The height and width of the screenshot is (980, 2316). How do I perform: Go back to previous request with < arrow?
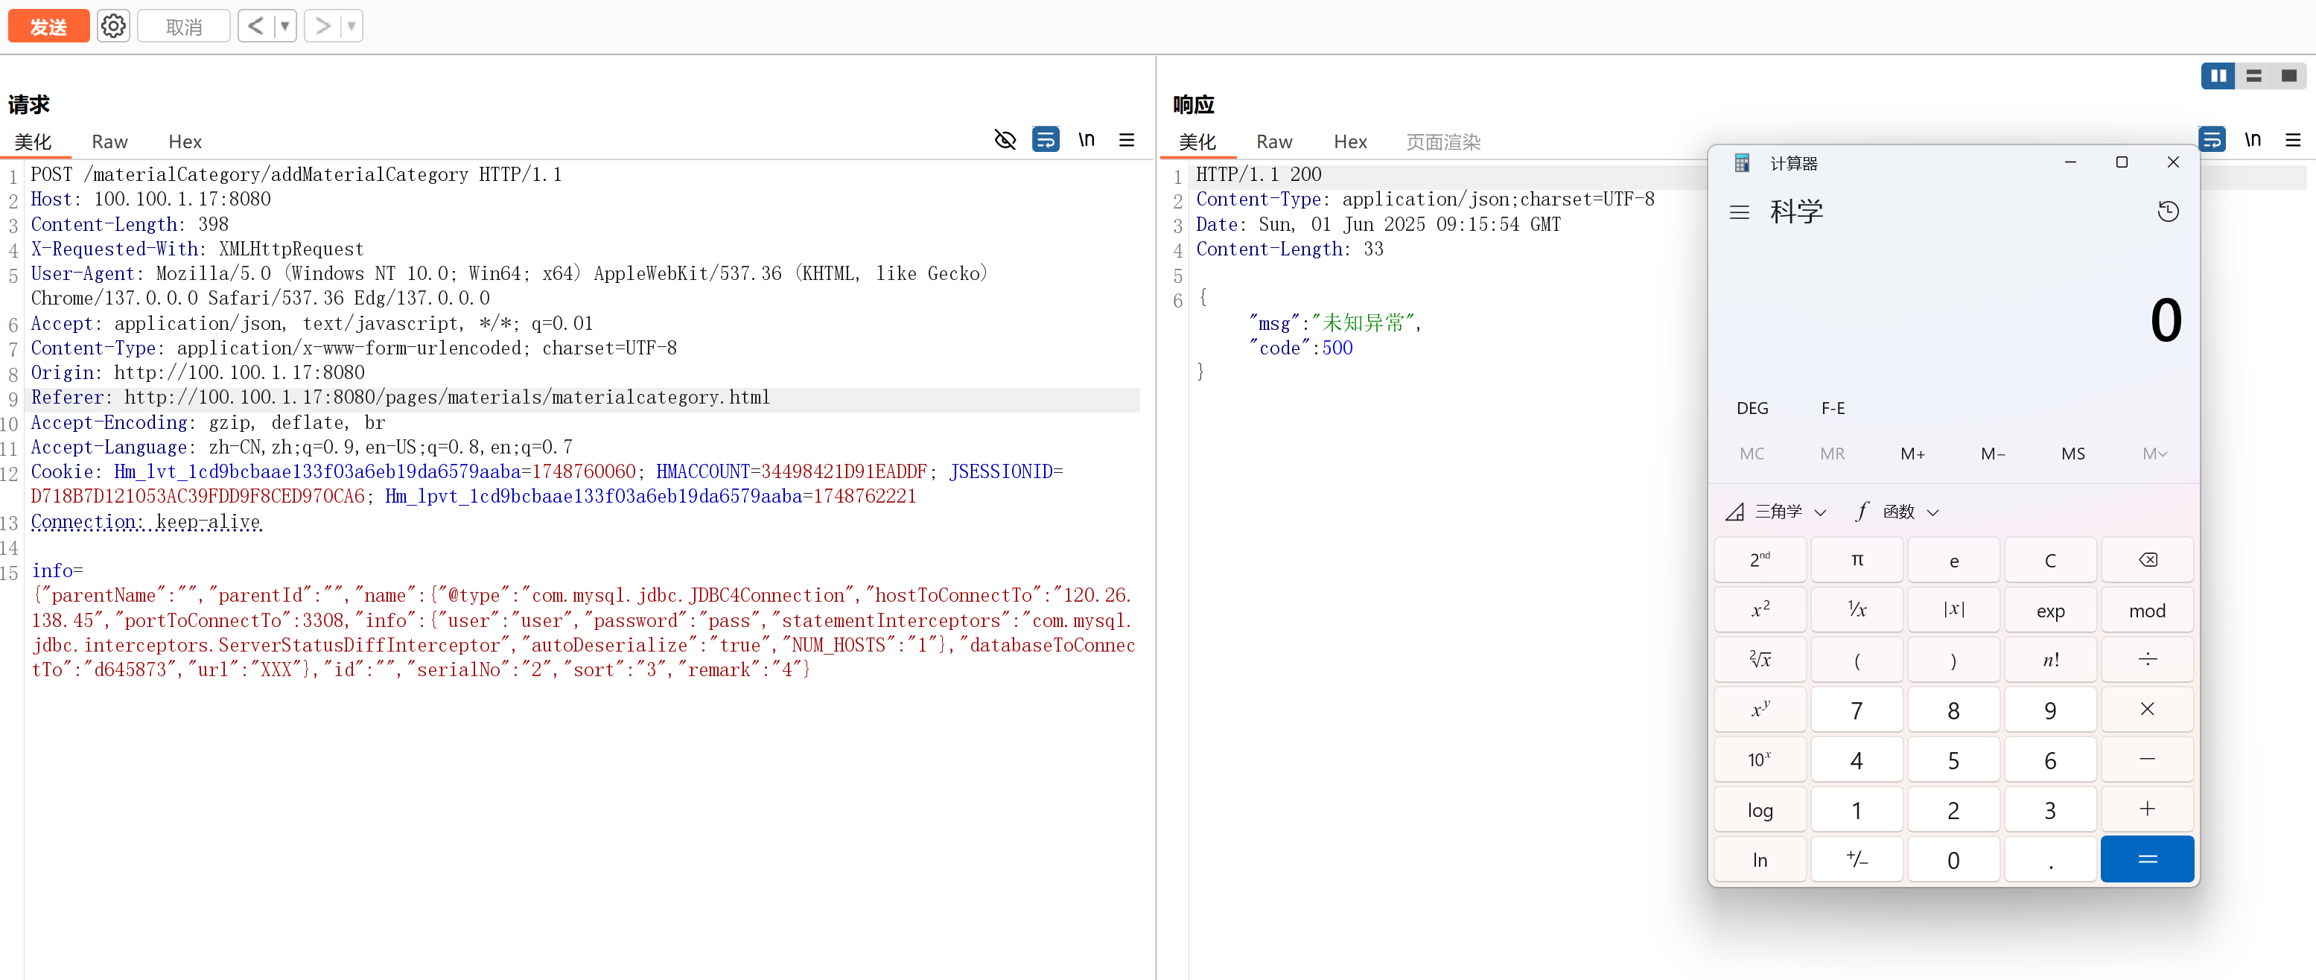pos(256,27)
